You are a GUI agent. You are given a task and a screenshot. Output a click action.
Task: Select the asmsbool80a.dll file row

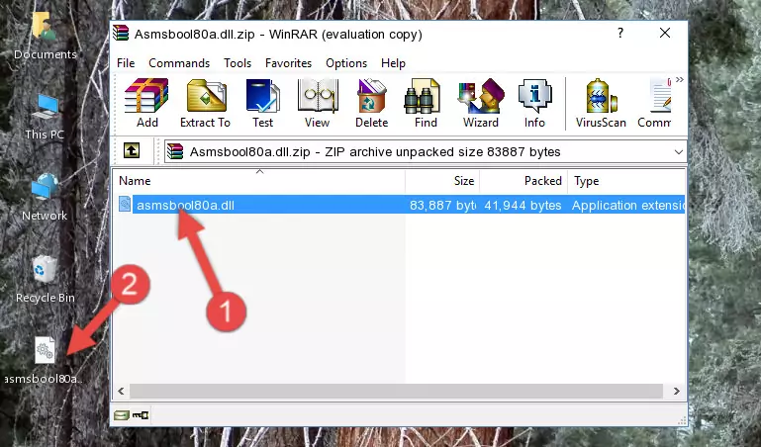[x=400, y=205]
